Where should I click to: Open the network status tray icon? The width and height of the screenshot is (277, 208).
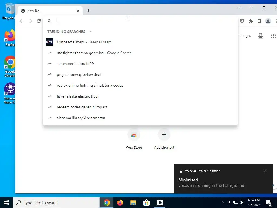pos(236,203)
